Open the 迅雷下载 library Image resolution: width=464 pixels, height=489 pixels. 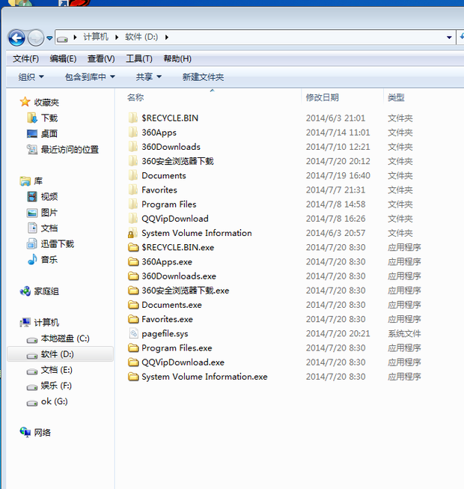tap(58, 244)
